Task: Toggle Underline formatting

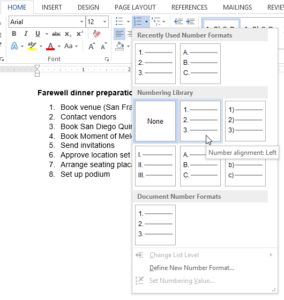Action: pyautogui.click(x=38, y=34)
